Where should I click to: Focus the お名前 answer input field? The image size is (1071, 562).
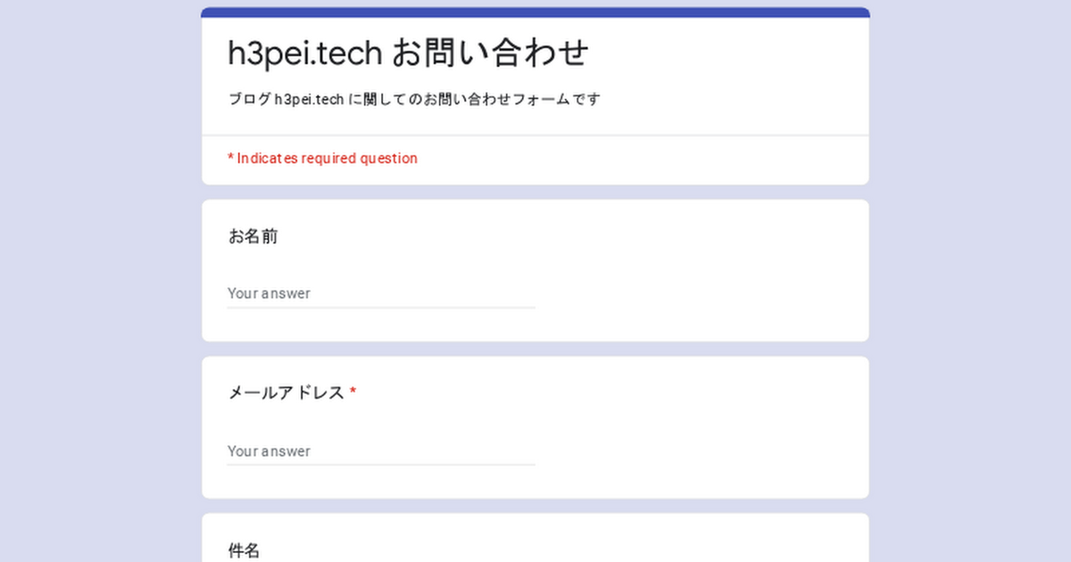[x=381, y=293]
